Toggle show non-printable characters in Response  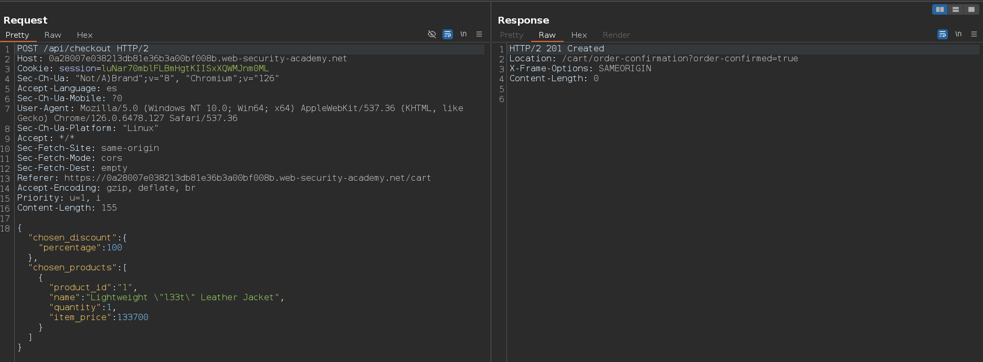point(958,34)
